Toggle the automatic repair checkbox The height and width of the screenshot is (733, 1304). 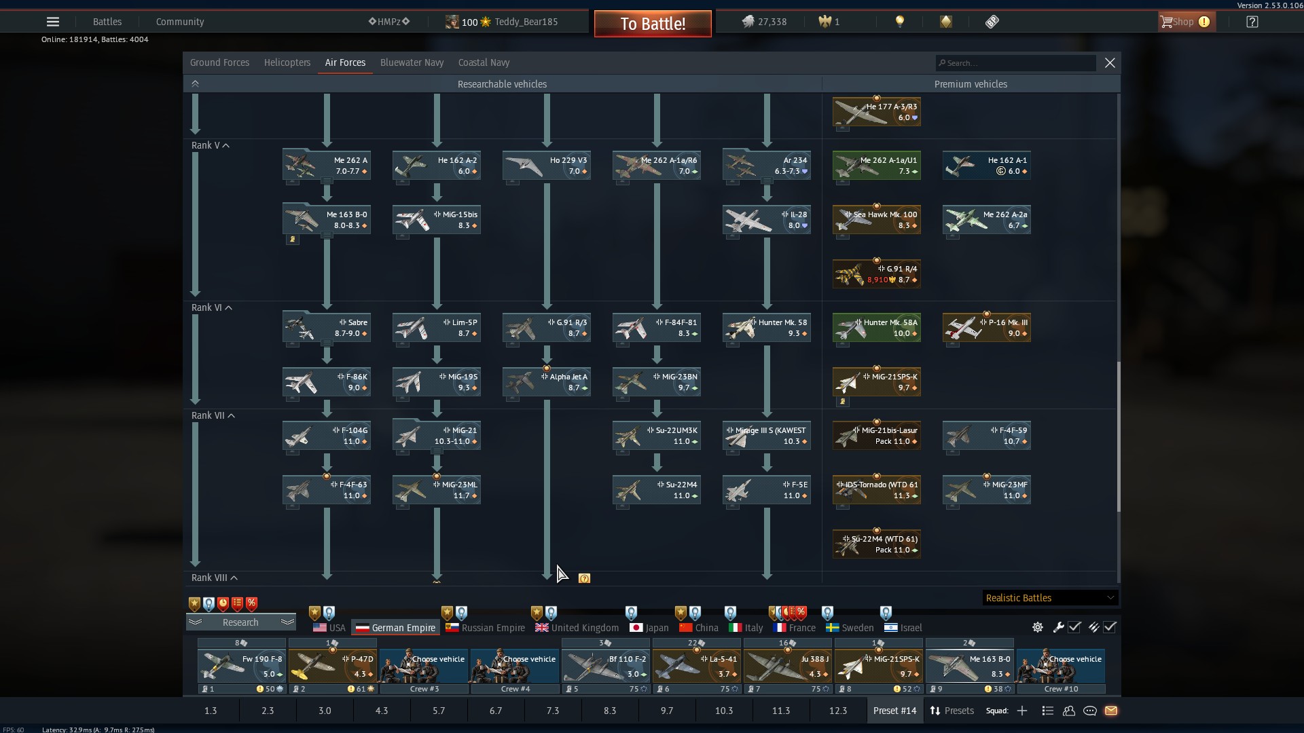(1074, 627)
